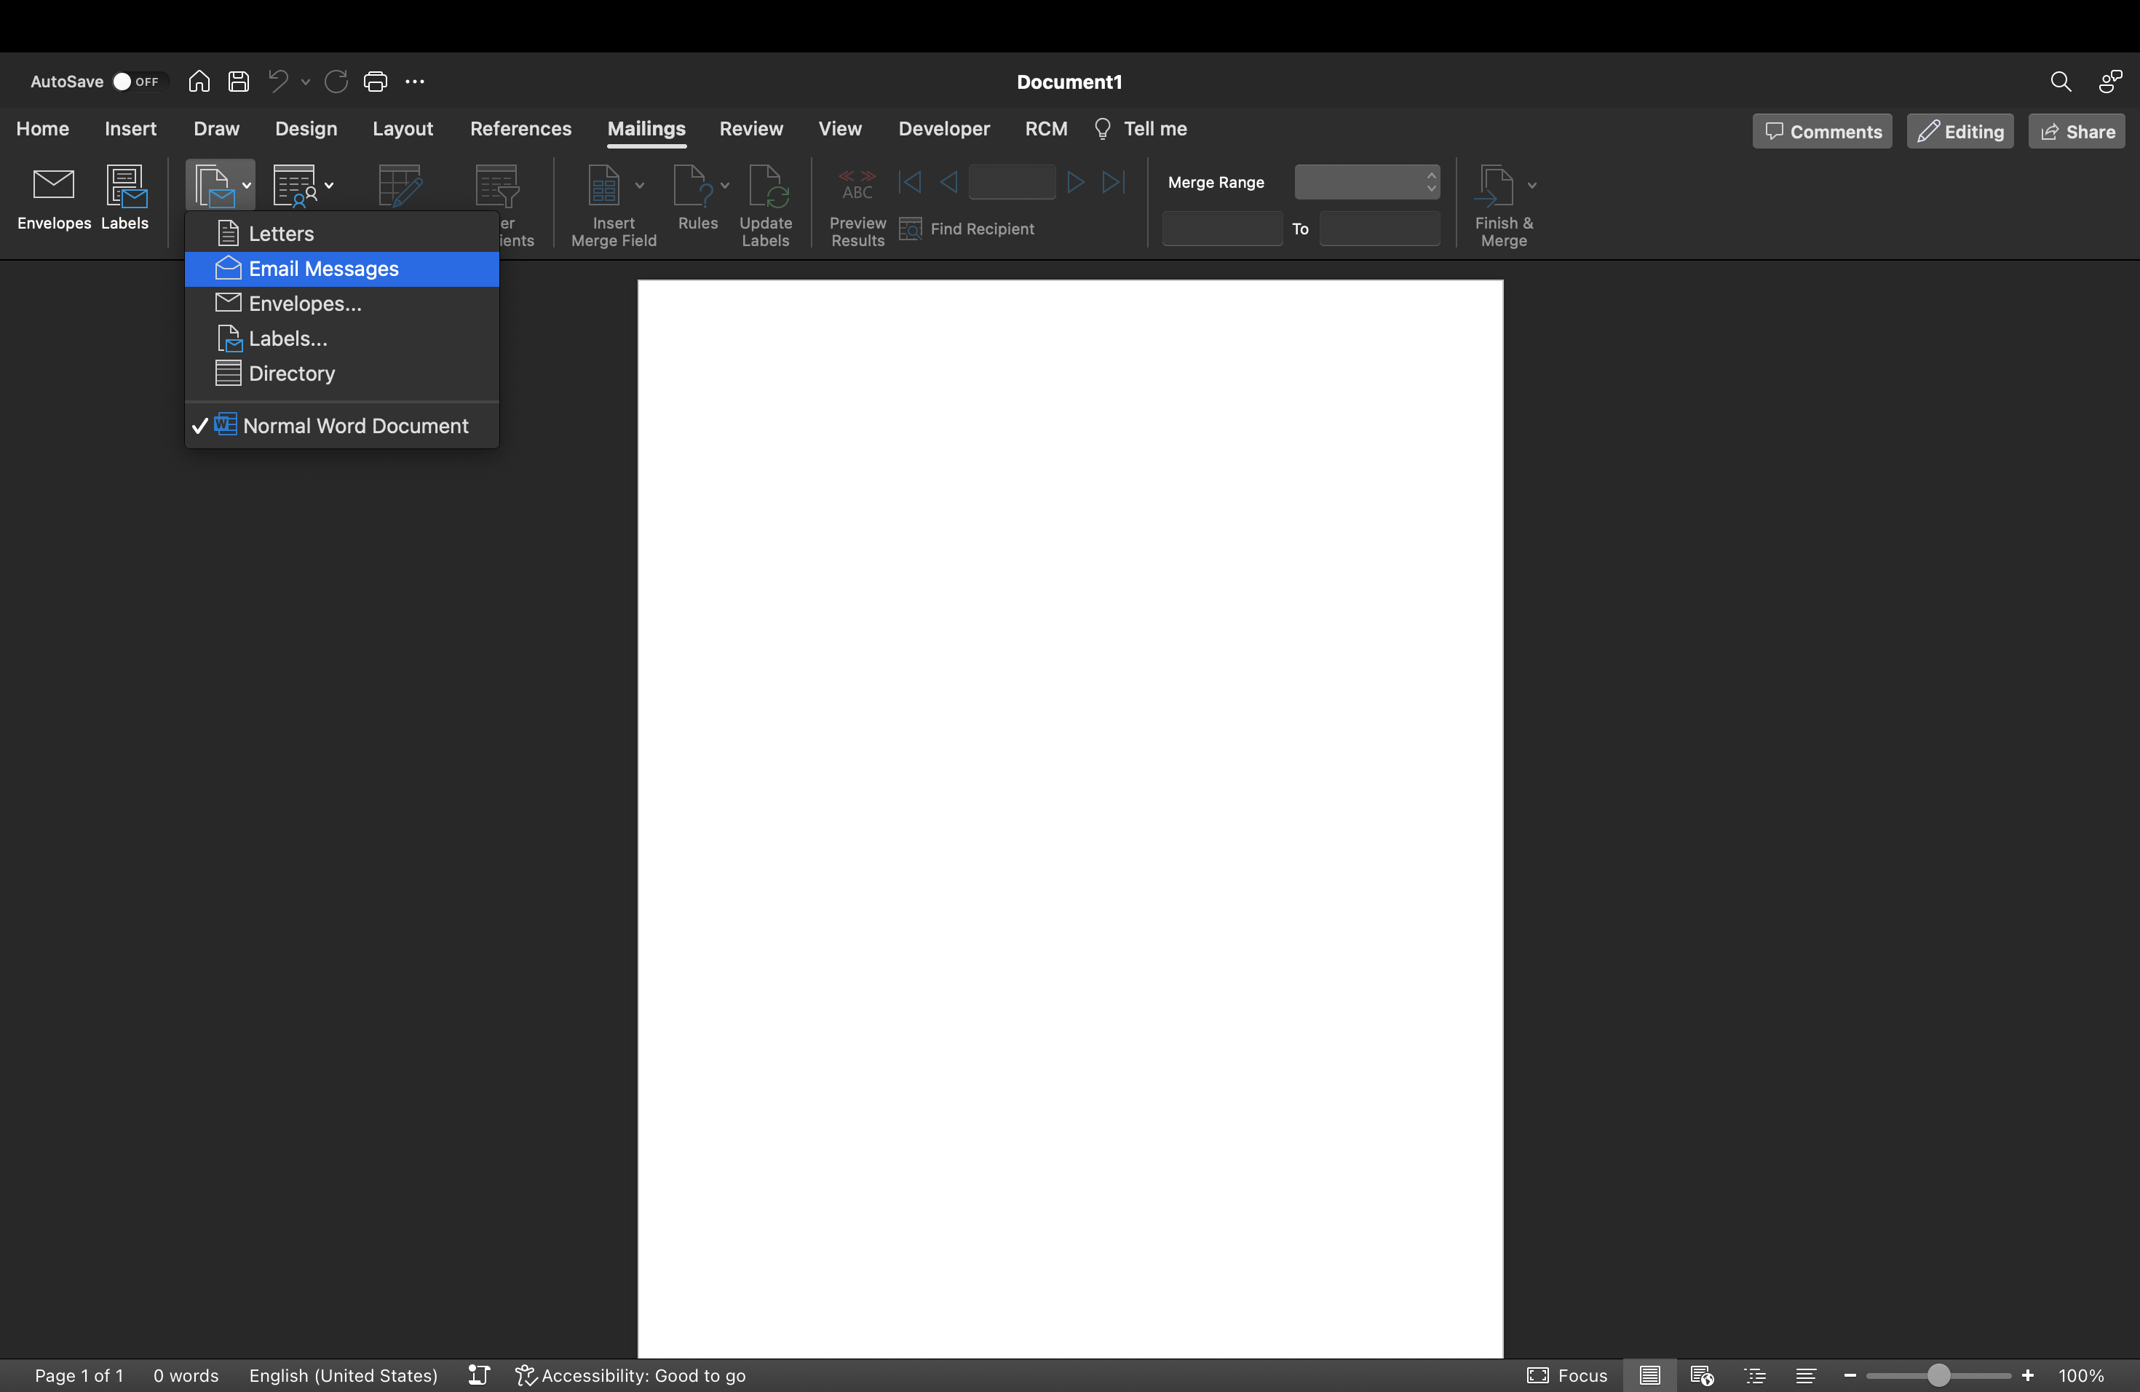The width and height of the screenshot is (2140, 1392).
Task: Click the Share button
Action: tap(2076, 131)
